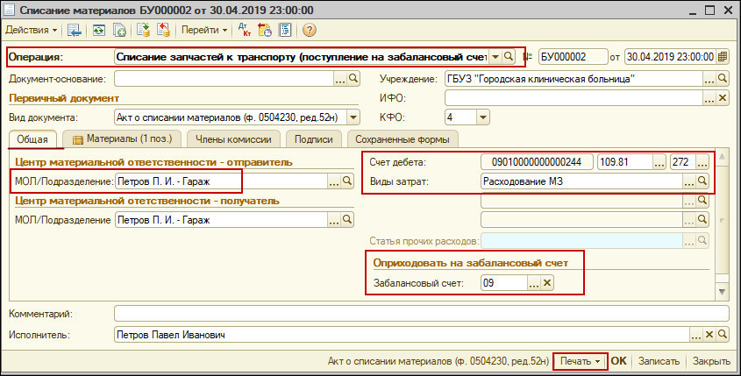Clear the Исполнитель field with X
The image size is (741, 376).
pos(709,335)
